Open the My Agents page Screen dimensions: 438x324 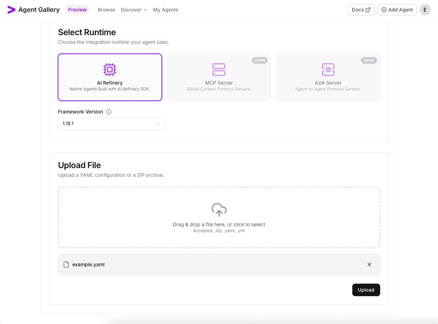pyautogui.click(x=166, y=10)
